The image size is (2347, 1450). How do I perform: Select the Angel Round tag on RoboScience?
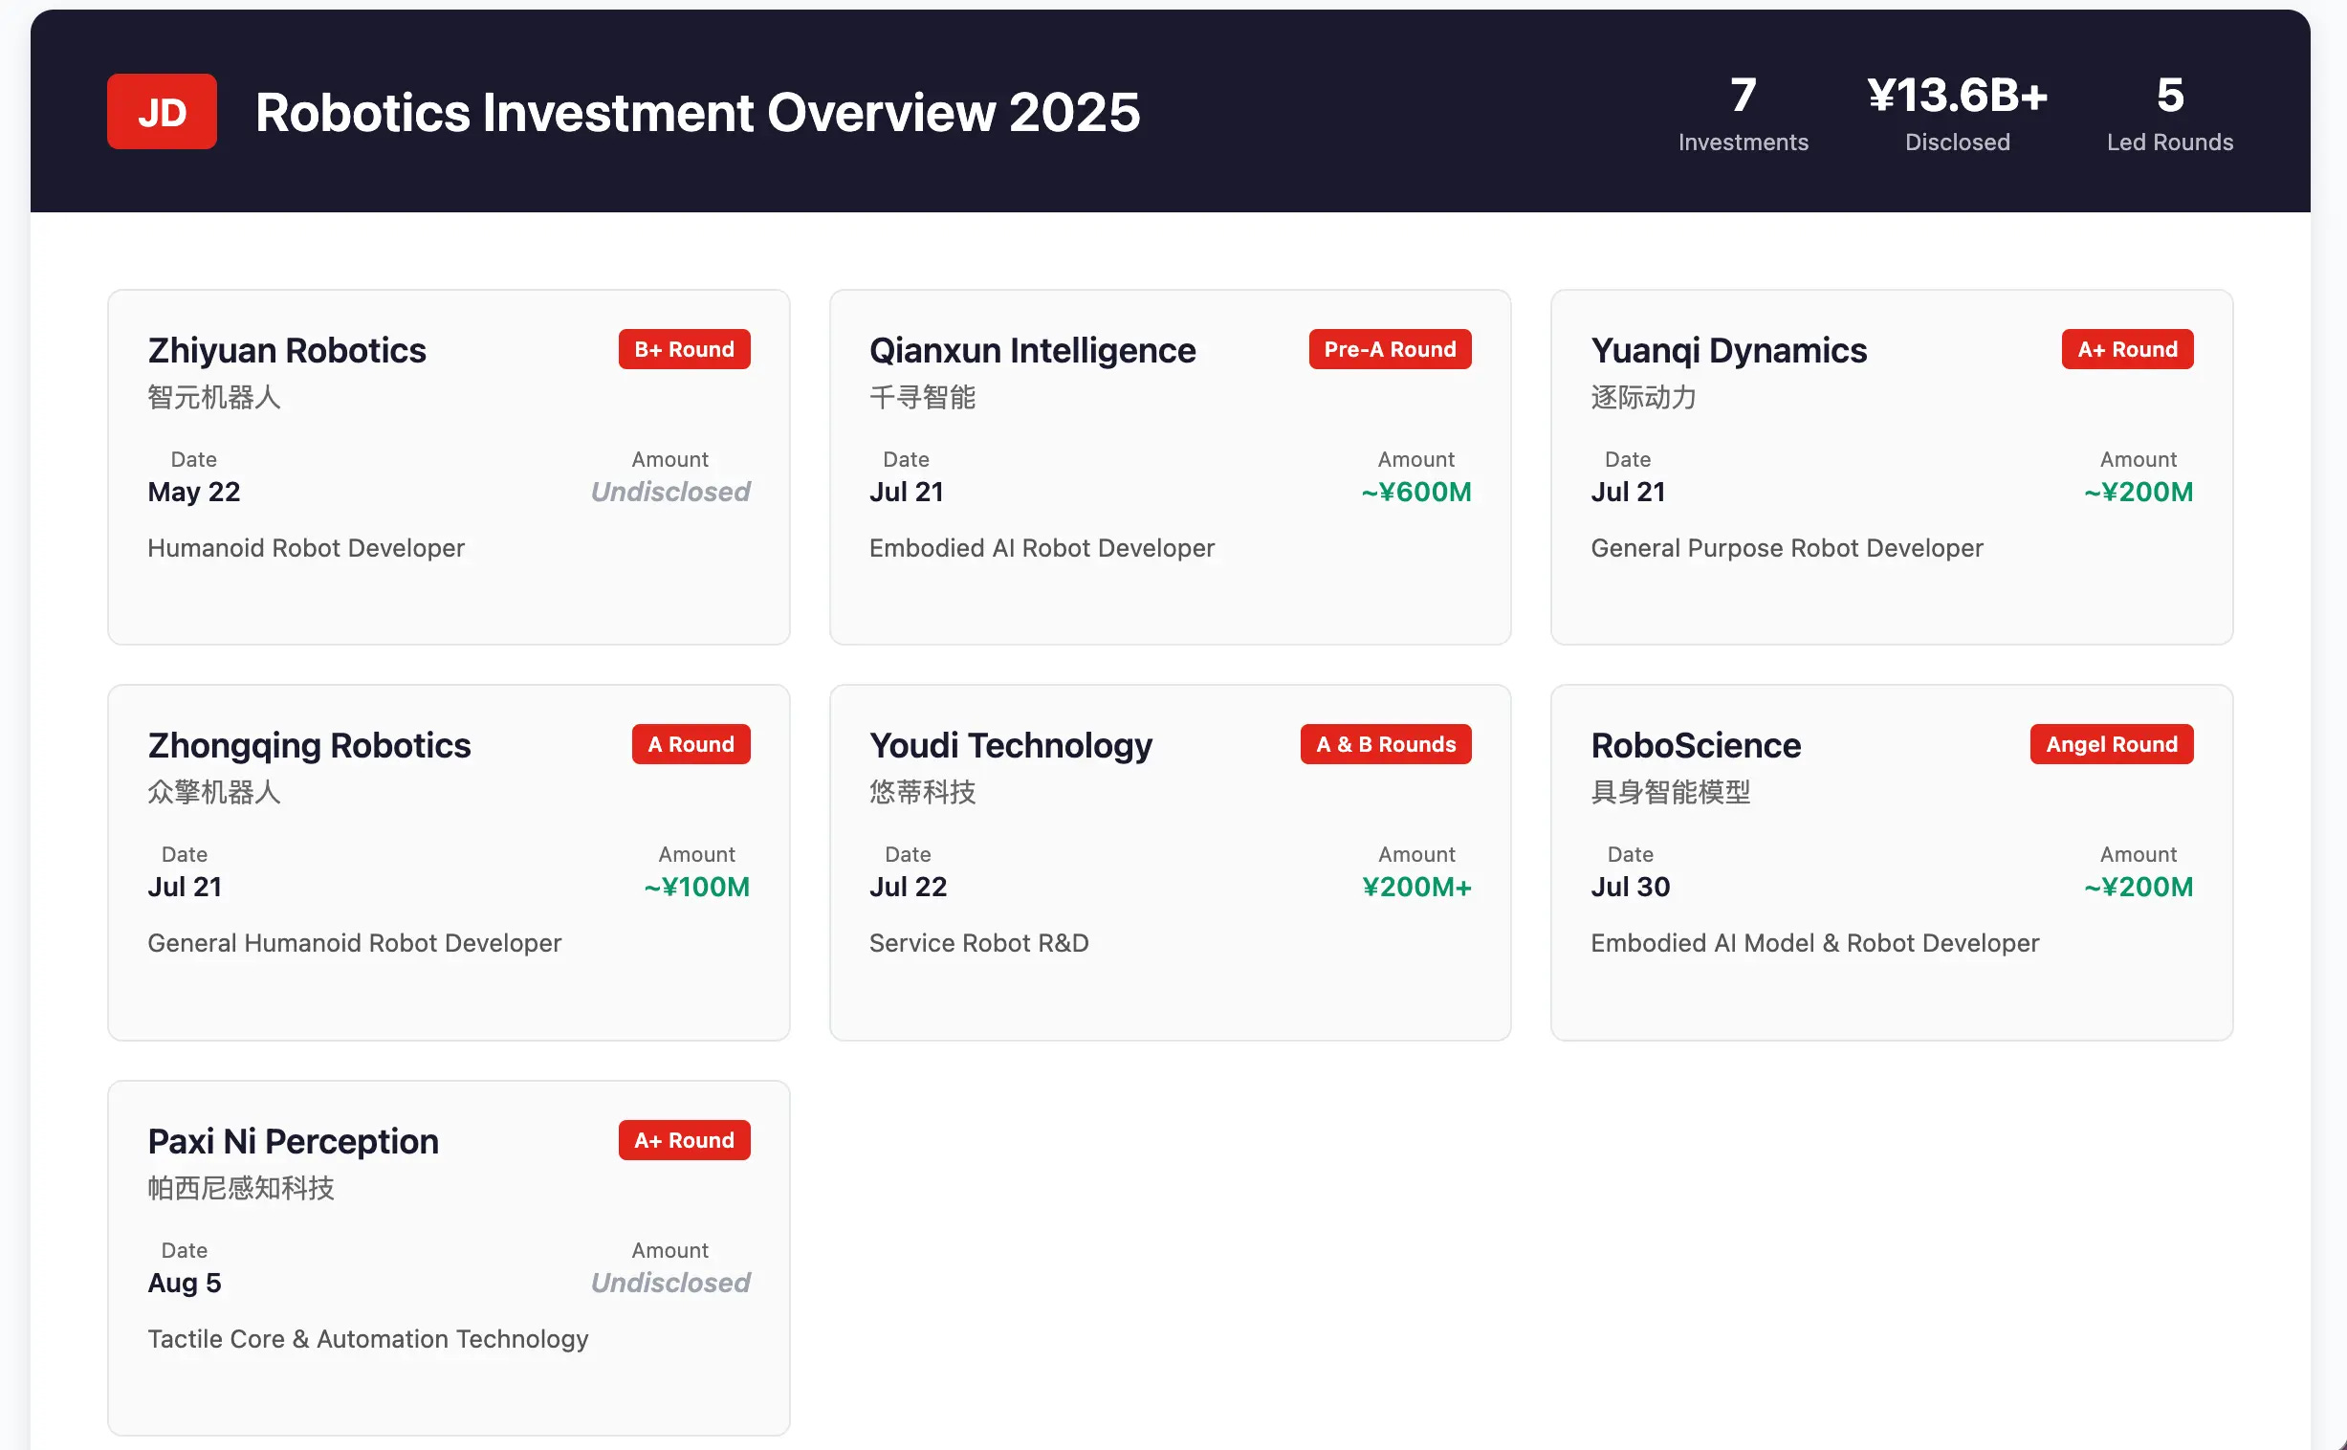pyautogui.click(x=2111, y=744)
